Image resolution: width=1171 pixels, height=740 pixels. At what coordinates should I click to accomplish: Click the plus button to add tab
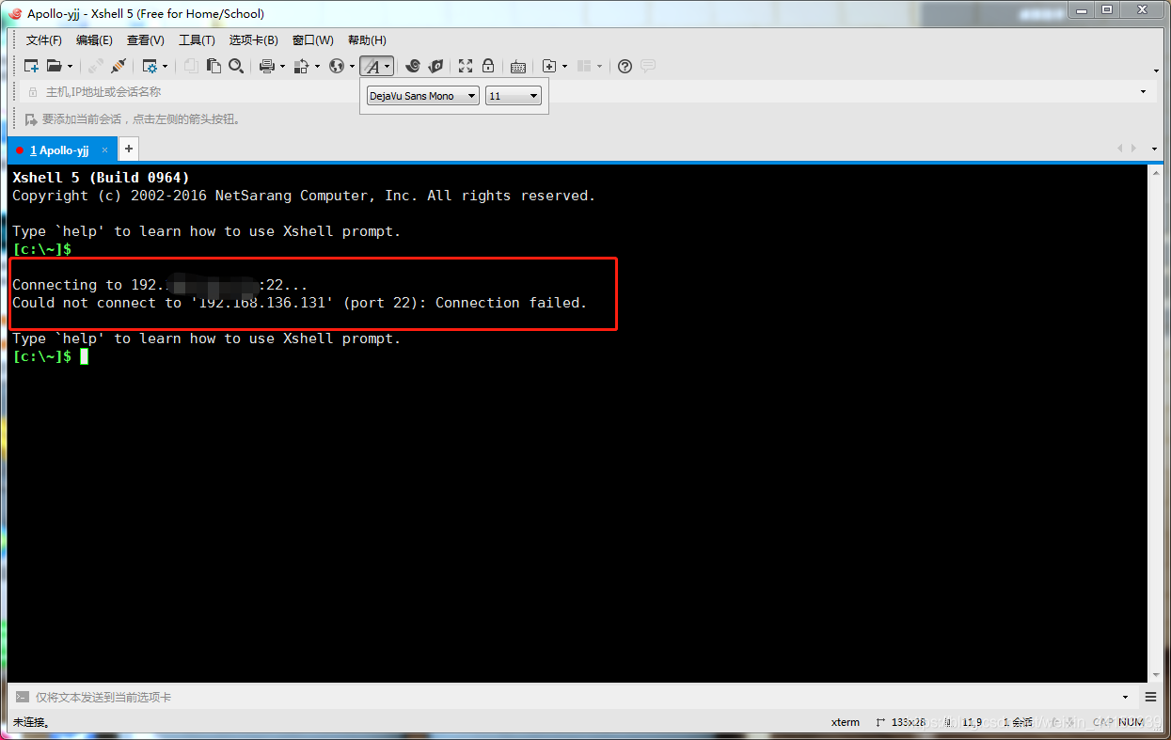tap(129, 150)
